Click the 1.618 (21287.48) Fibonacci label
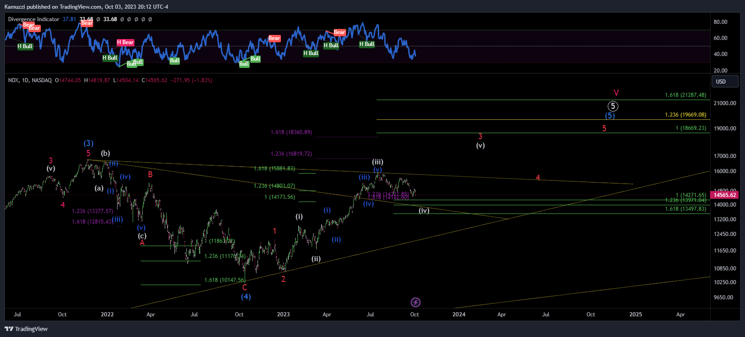 [x=685, y=95]
